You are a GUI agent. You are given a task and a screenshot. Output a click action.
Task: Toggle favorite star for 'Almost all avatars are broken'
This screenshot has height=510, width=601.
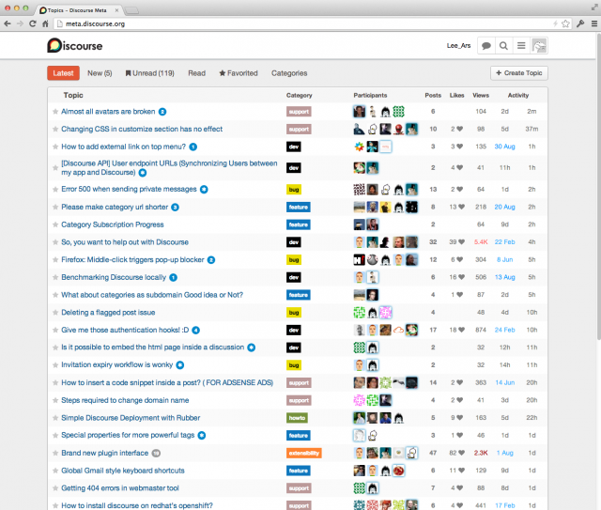coord(55,112)
